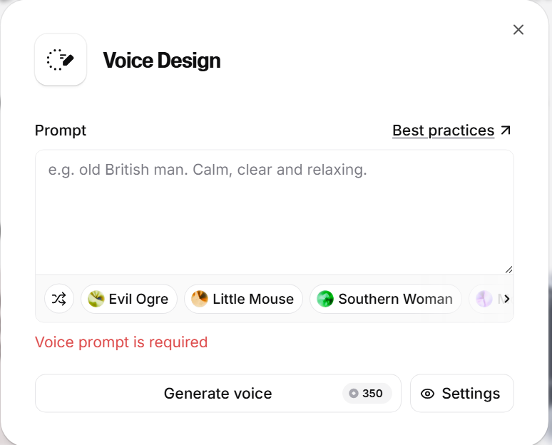Click the text area resize handle
The width and height of the screenshot is (552, 445).
click(509, 270)
